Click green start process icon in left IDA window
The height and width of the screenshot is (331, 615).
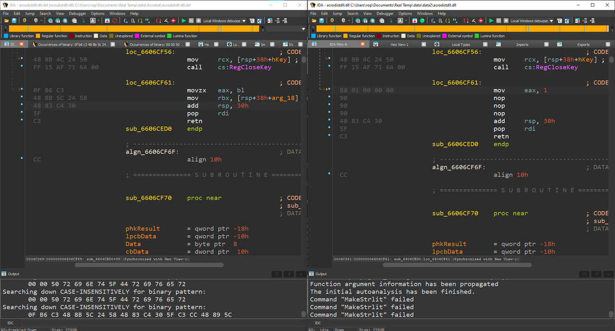pyautogui.click(x=184, y=21)
